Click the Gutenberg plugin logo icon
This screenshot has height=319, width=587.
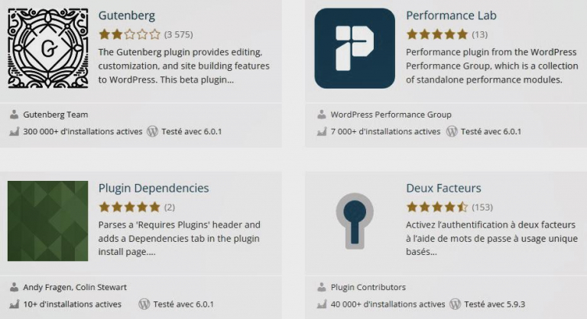click(x=47, y=48)
